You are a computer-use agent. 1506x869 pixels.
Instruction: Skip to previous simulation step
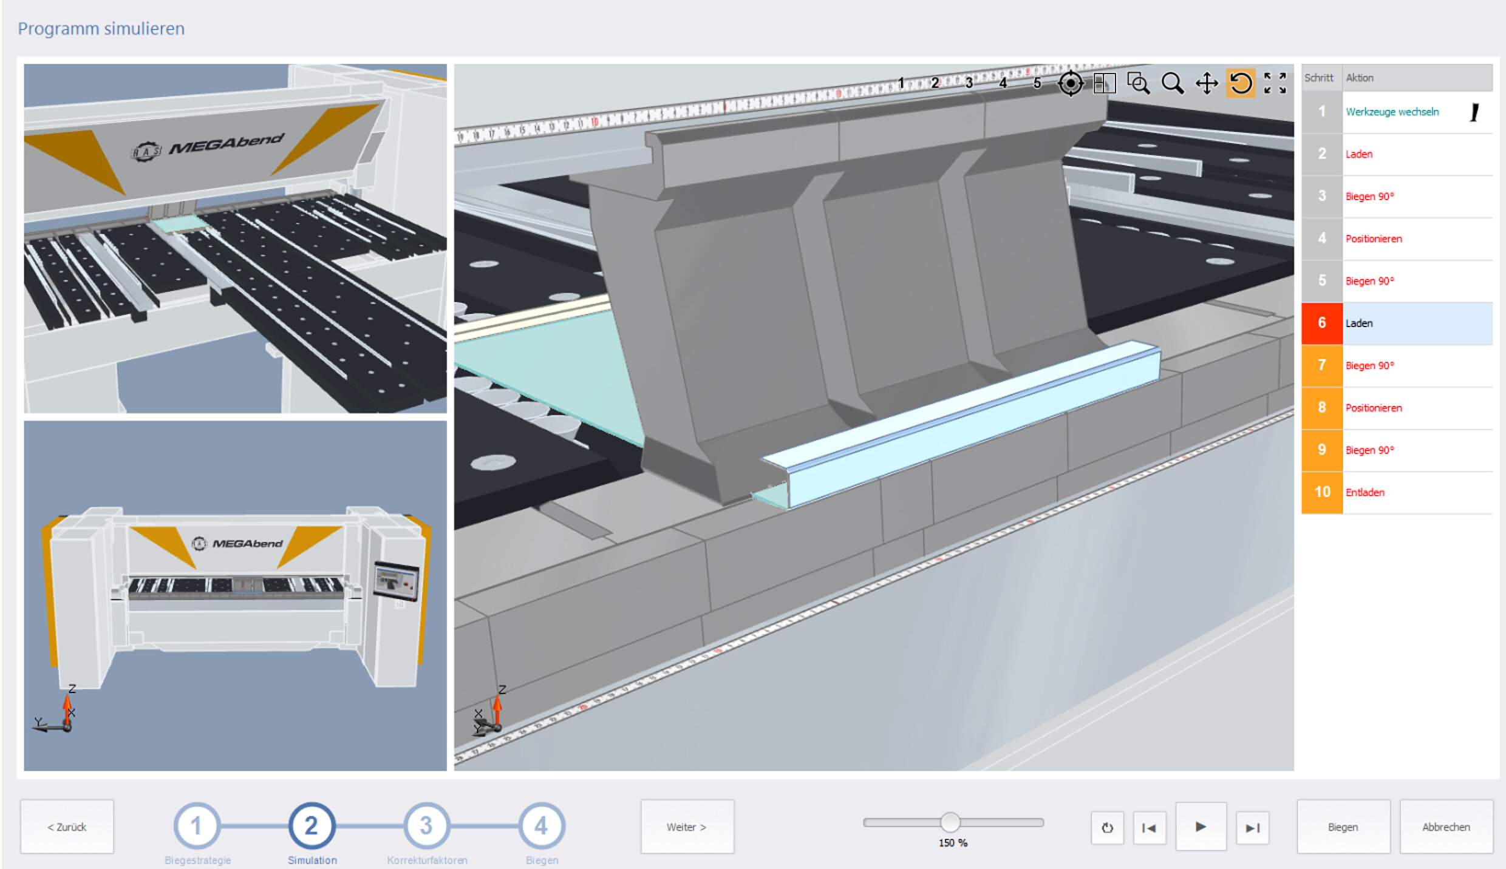pyautogui.click(x=1149, y=828)
